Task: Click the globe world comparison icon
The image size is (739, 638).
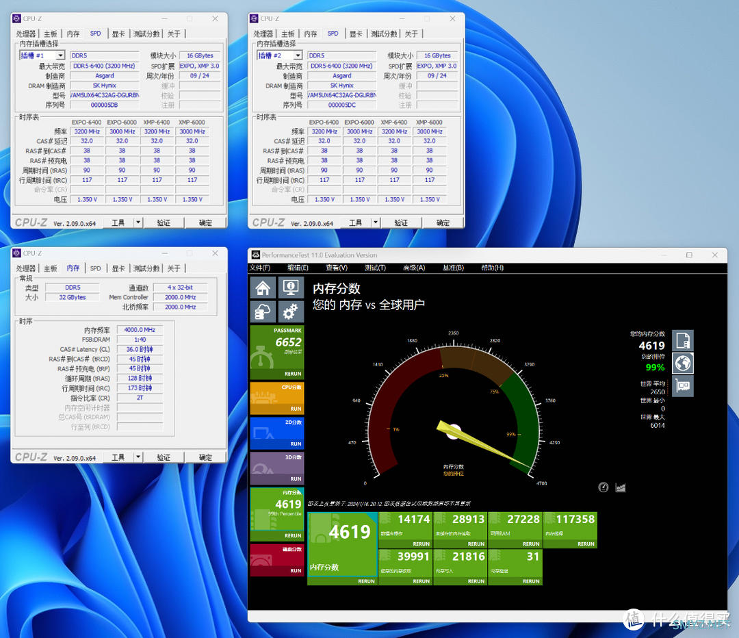Action: (682, 363)
